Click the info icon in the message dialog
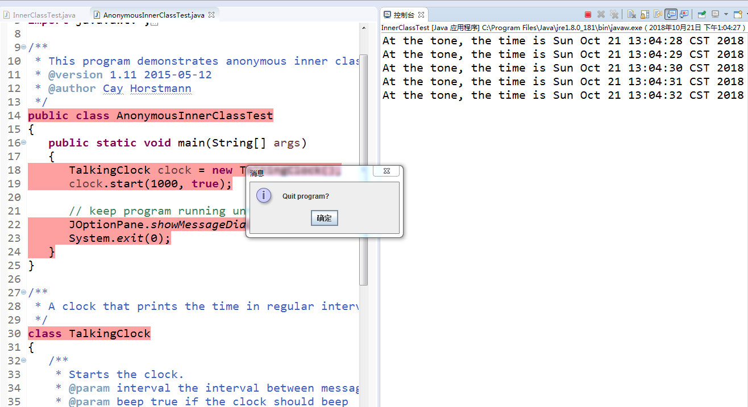 click(x=264, y=196)
